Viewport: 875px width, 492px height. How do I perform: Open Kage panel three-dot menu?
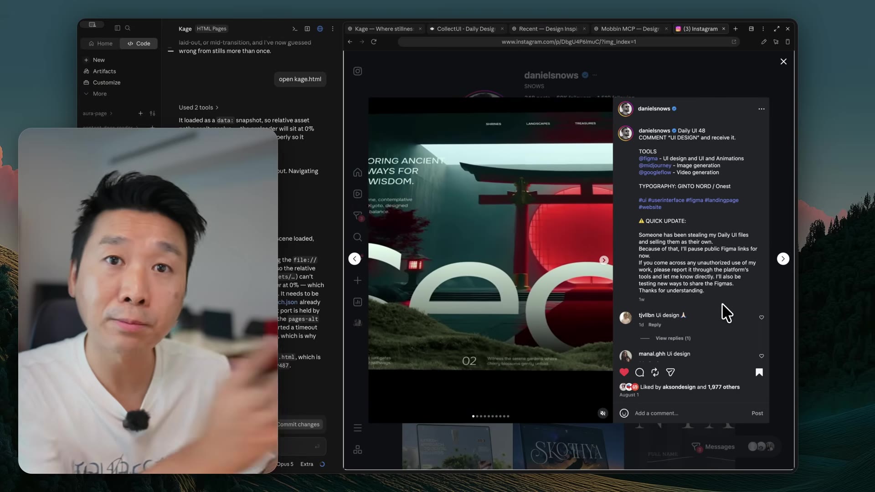pos(333,29)
